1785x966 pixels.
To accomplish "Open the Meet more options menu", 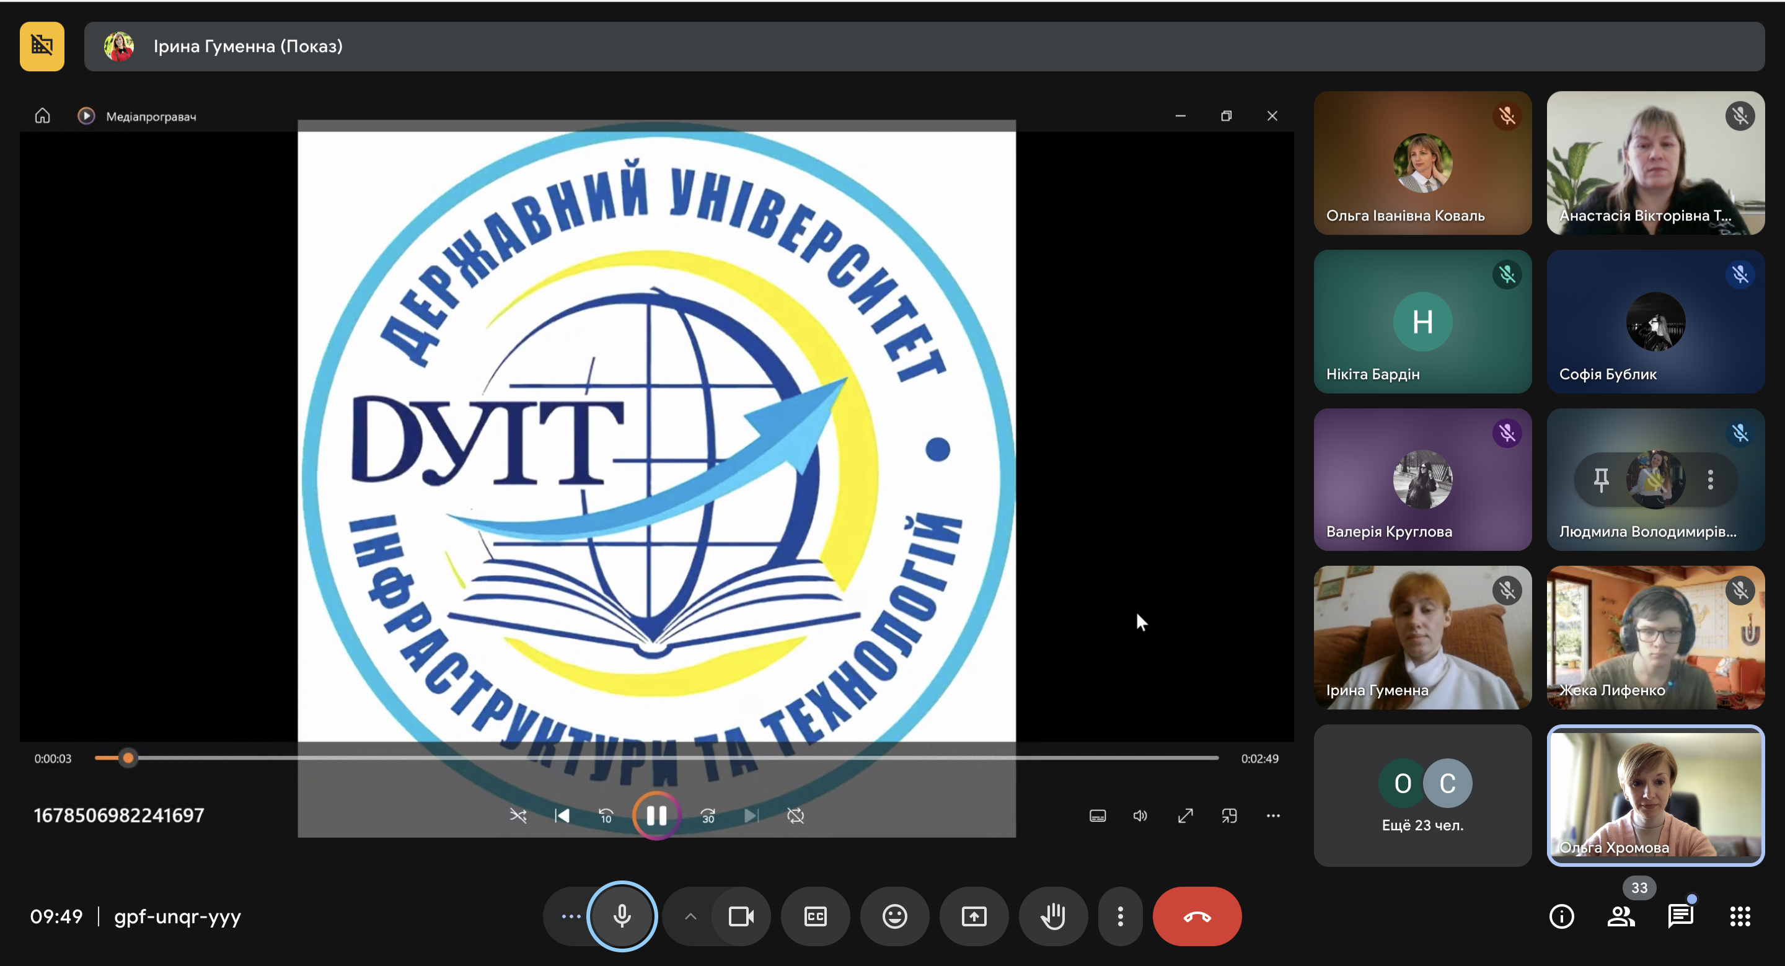I will tap(1120, 917).
